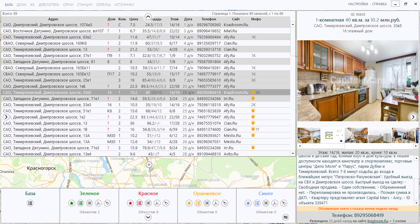Switch to the Девелоперы menu
The height and width of the screenshot is (224, 420).
pyautogui.click(x=49, y=5)
